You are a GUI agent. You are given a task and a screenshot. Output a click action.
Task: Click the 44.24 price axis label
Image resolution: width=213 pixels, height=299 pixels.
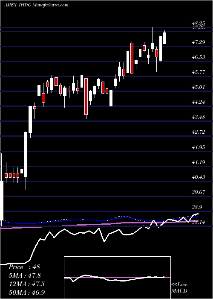coord(199,102)
